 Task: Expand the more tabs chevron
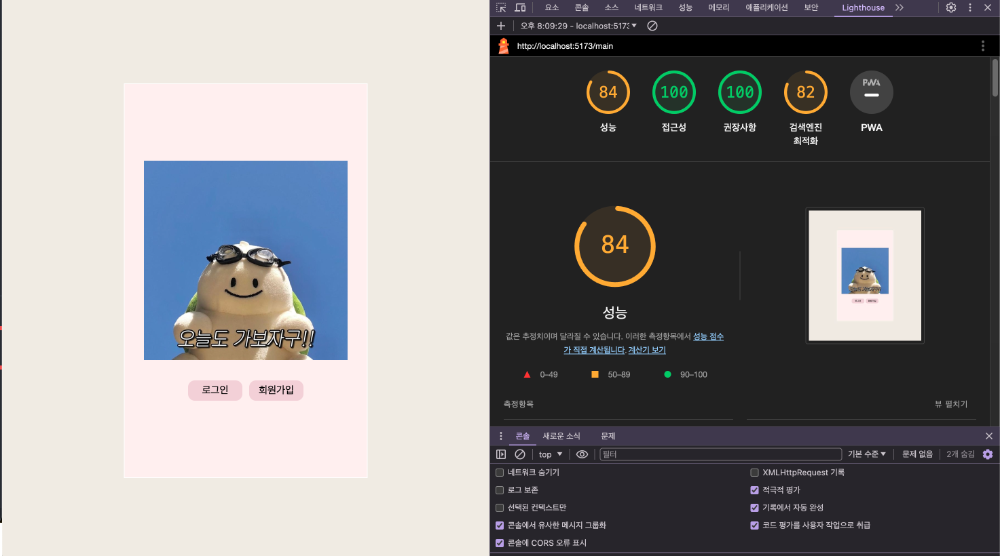click(x=900, y=7)
